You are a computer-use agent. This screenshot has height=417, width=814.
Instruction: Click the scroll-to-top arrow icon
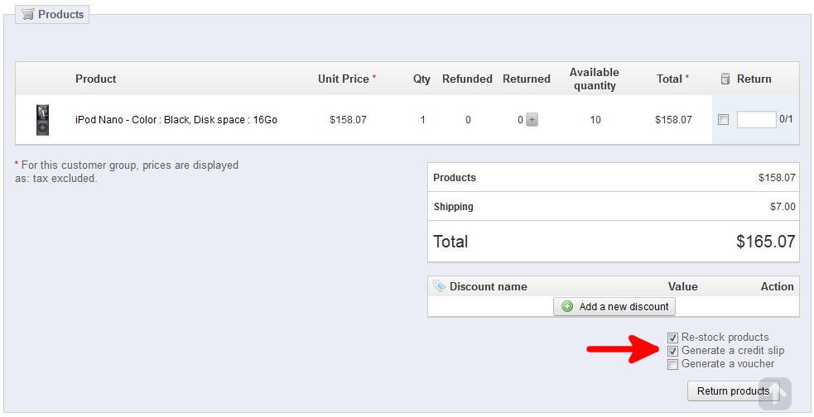tap(773, 394)
